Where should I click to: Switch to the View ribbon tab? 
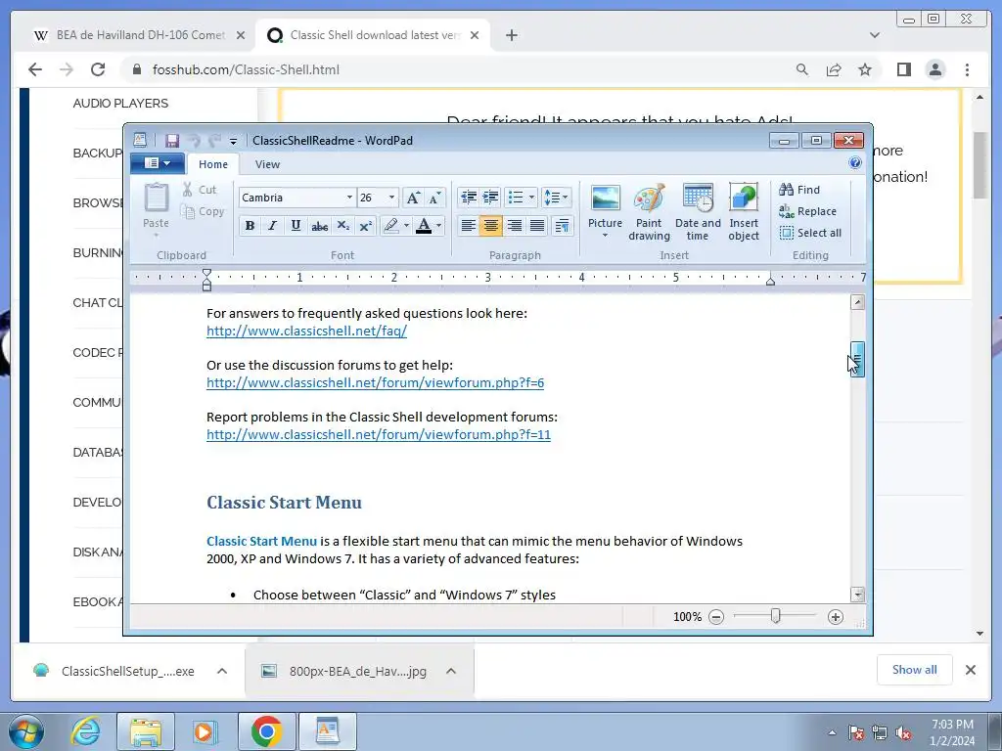click(x=267, y=164)
